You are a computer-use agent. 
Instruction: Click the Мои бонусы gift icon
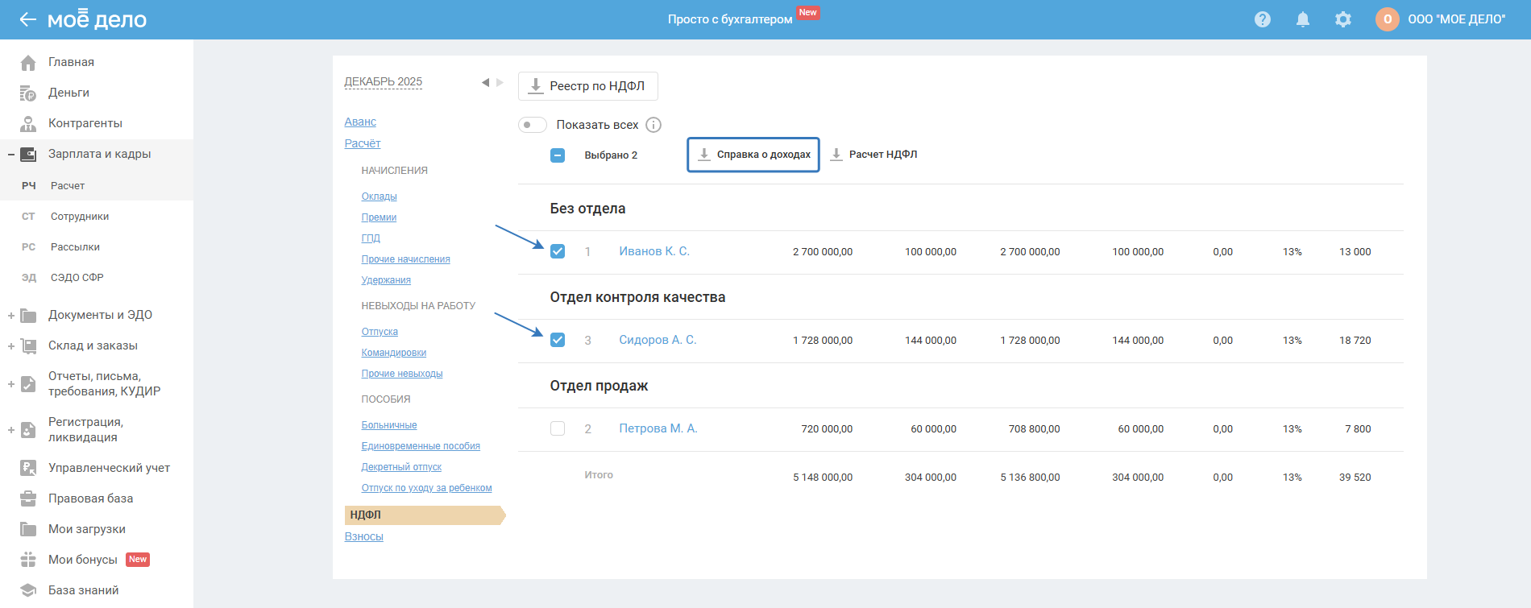click(28, 560)
